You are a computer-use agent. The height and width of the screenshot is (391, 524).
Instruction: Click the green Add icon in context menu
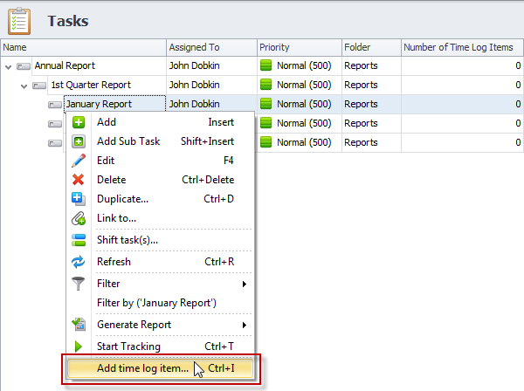(x=79, y=122)
